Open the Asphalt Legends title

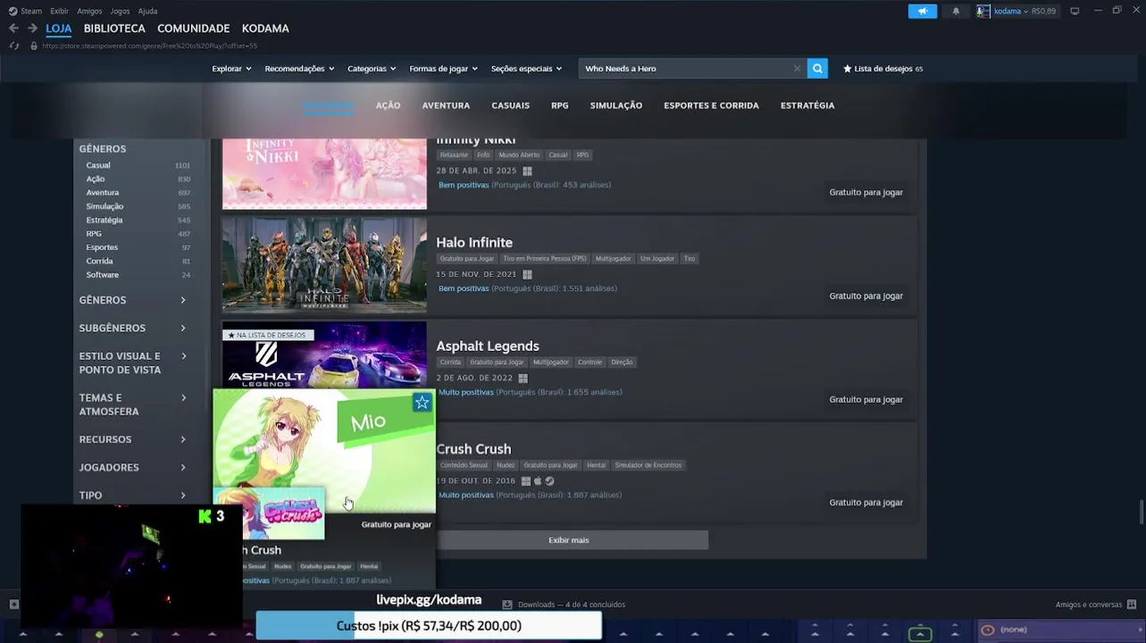tap(488, 346)
